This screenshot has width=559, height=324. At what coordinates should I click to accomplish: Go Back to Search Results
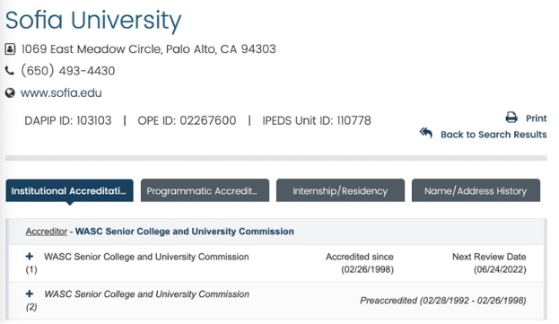click(x=493, y=135)
